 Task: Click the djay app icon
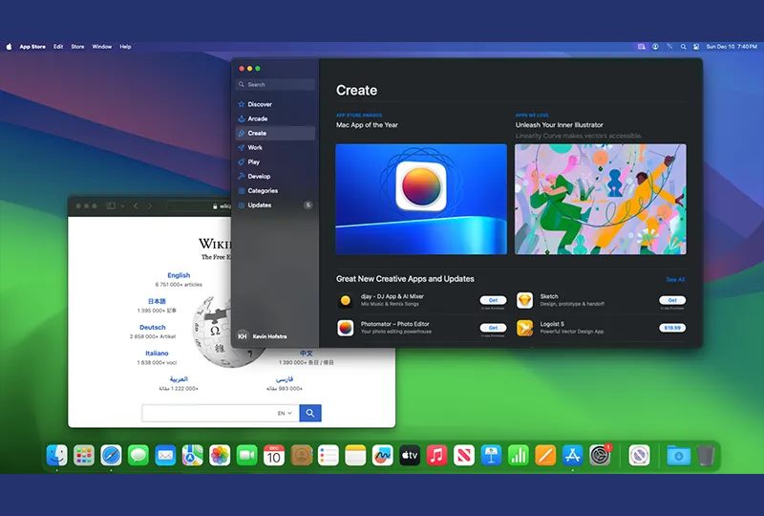coord(346,300)
